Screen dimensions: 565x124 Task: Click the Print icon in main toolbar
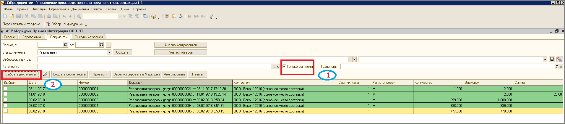(x=49, y=16)
